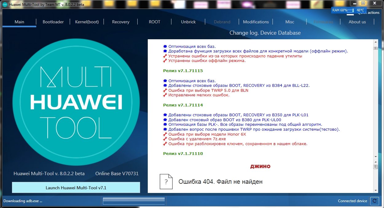Click the RAM 68% widget readout
384x208 pixels.
point(340,10)
